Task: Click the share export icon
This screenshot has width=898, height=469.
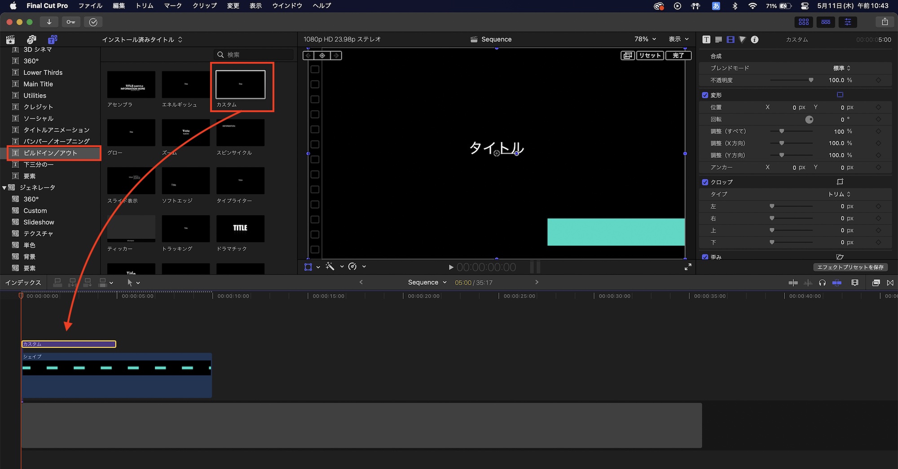Action: click(885, 22)
